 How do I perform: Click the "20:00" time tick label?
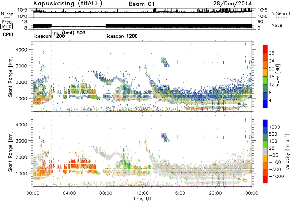tap(215, 193)
